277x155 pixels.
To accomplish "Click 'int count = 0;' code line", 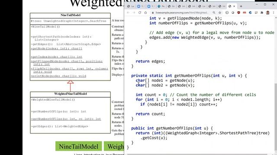I will tap(151, 95).
